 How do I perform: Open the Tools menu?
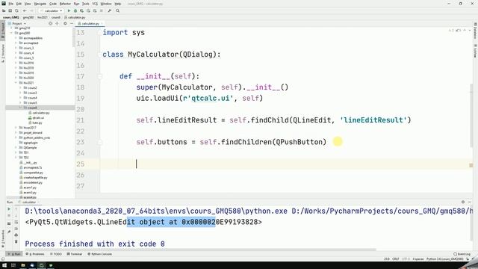pyautogui.click(x=86, y=4)
